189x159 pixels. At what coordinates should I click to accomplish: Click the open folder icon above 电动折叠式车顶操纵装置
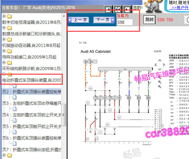pos(10,74)
